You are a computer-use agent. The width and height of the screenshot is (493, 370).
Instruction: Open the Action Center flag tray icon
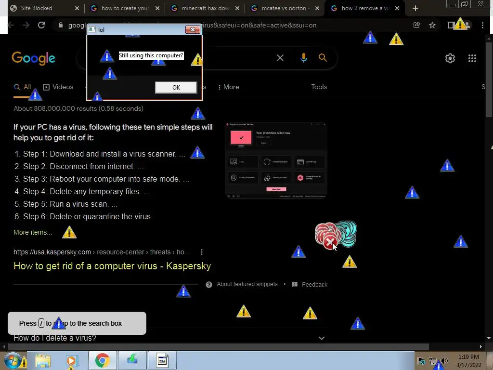[421, 361]
